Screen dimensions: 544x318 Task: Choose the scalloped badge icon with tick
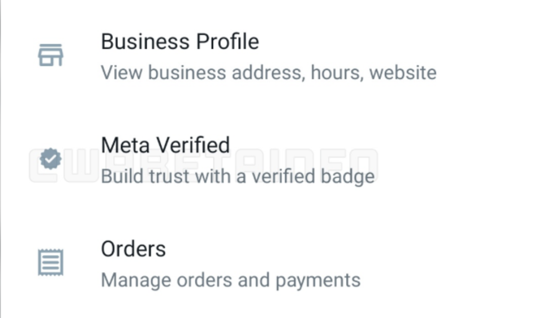point(50,159)
